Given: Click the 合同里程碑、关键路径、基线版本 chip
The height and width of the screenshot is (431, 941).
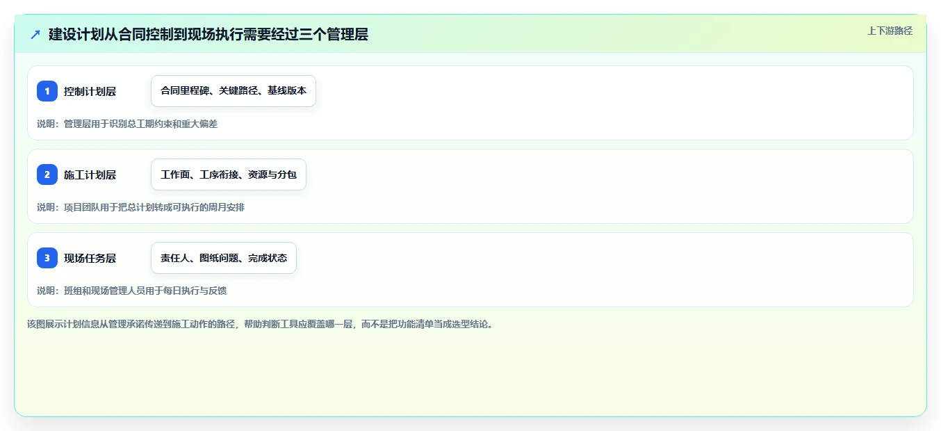Looking at the screenshot, I should [x=234, y=91].
